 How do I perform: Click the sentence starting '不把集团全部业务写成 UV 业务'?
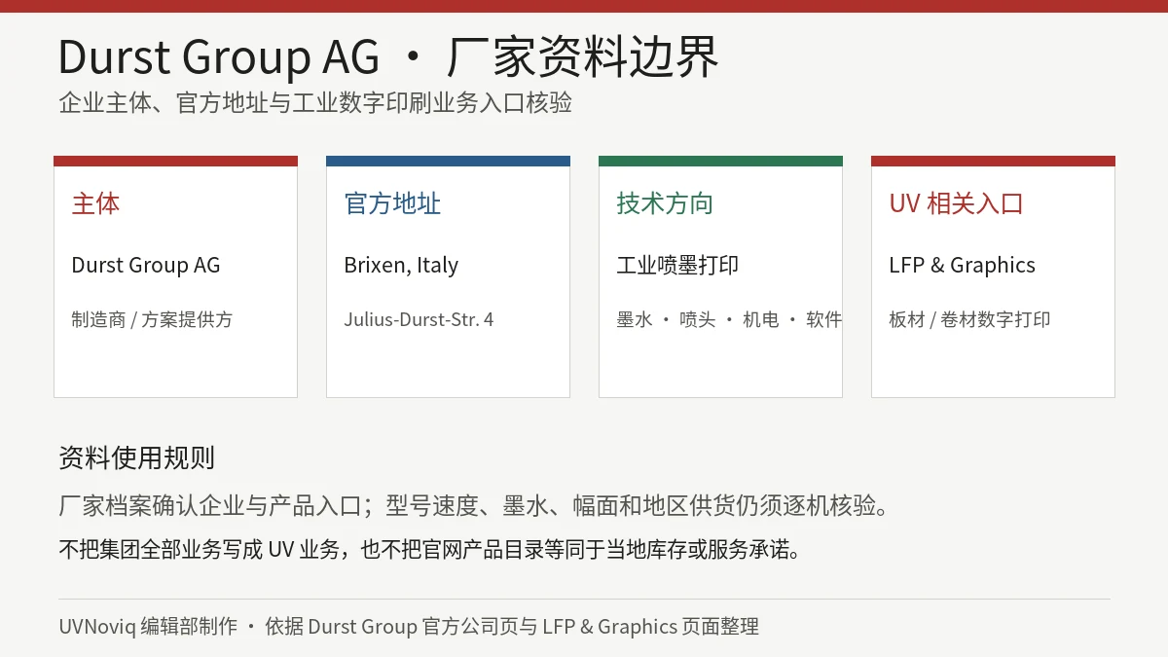pos(431,549)
